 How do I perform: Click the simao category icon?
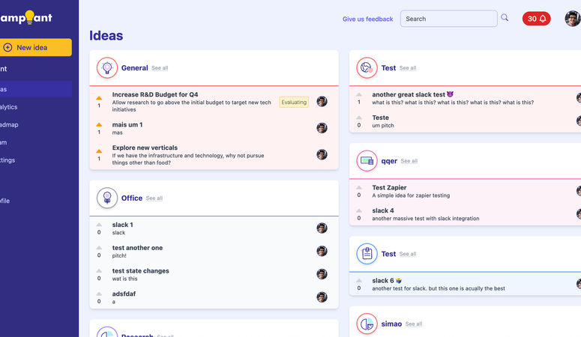[367, 324]
